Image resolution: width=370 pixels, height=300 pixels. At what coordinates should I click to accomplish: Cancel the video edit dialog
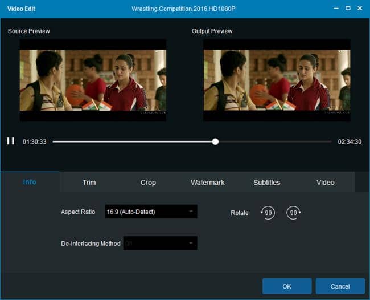tap(340, 286)
